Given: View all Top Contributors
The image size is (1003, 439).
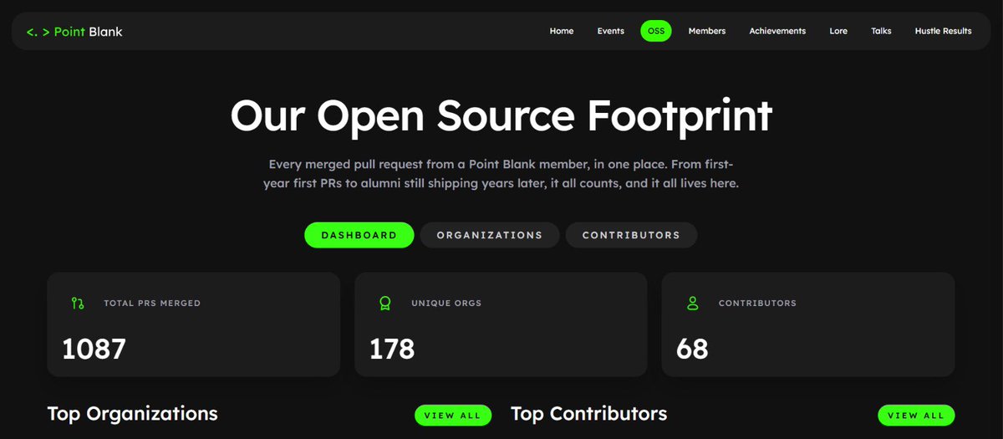Looking at the screenshot, I should [x=916, y=415].
